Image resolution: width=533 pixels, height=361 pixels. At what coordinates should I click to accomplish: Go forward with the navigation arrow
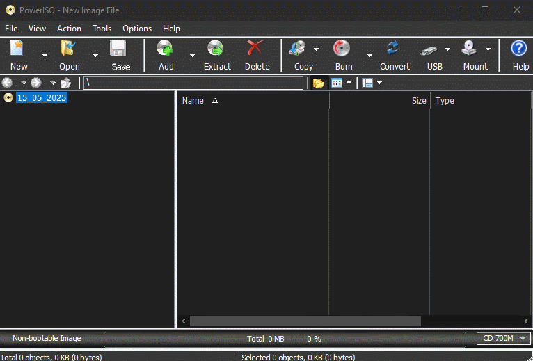click(x=36, y=83)
